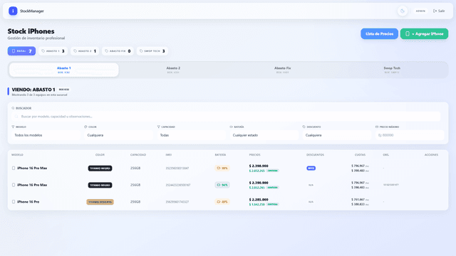Click the ABASTO 2 count chip
This screenshot has height=256, width=456.
coord(85,51)
